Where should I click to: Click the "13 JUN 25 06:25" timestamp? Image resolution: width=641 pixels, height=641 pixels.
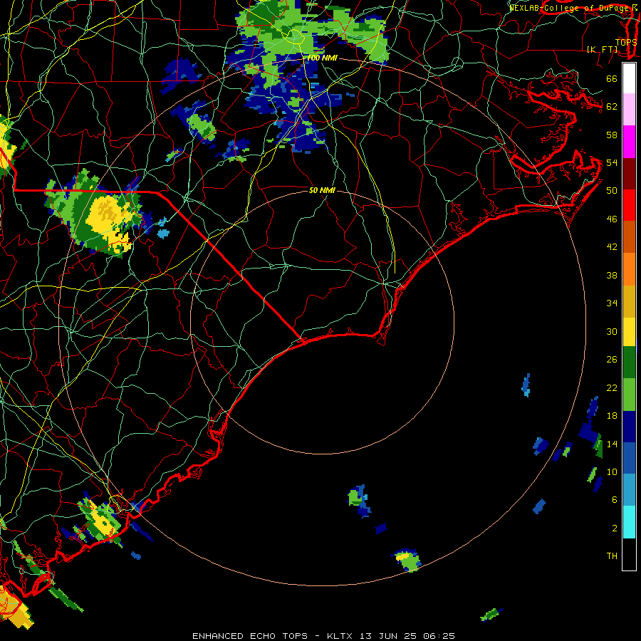(407, 636)
